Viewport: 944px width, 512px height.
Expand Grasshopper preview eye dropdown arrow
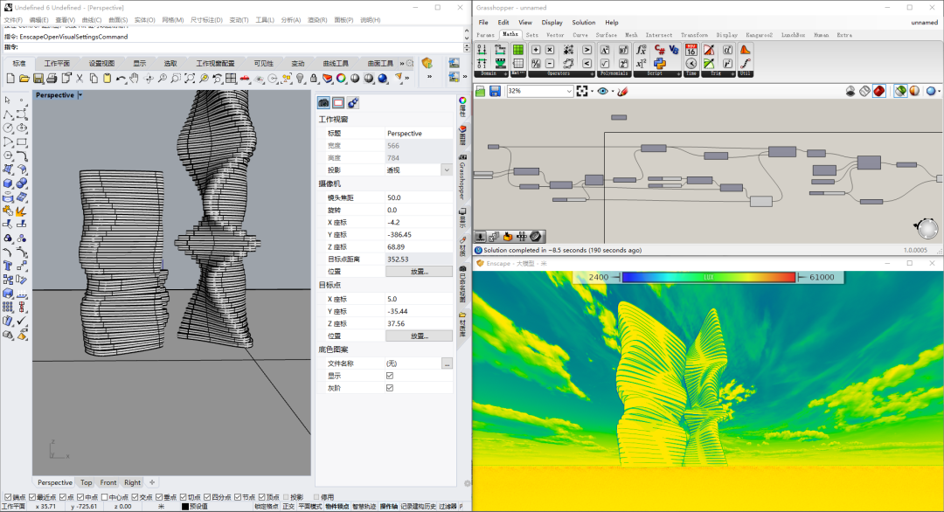612,91
